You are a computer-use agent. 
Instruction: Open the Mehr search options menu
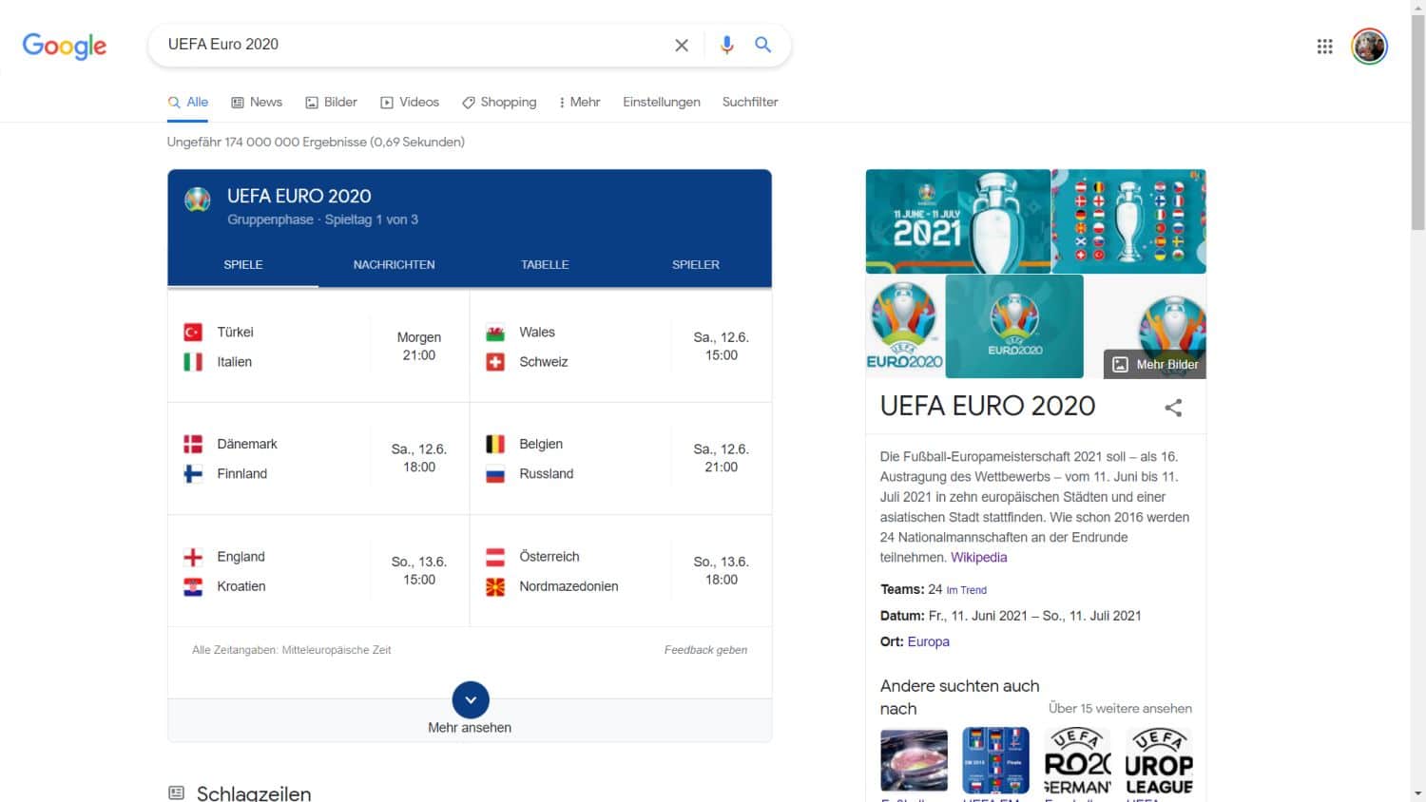pyautogui.click(x=579, y=102)
